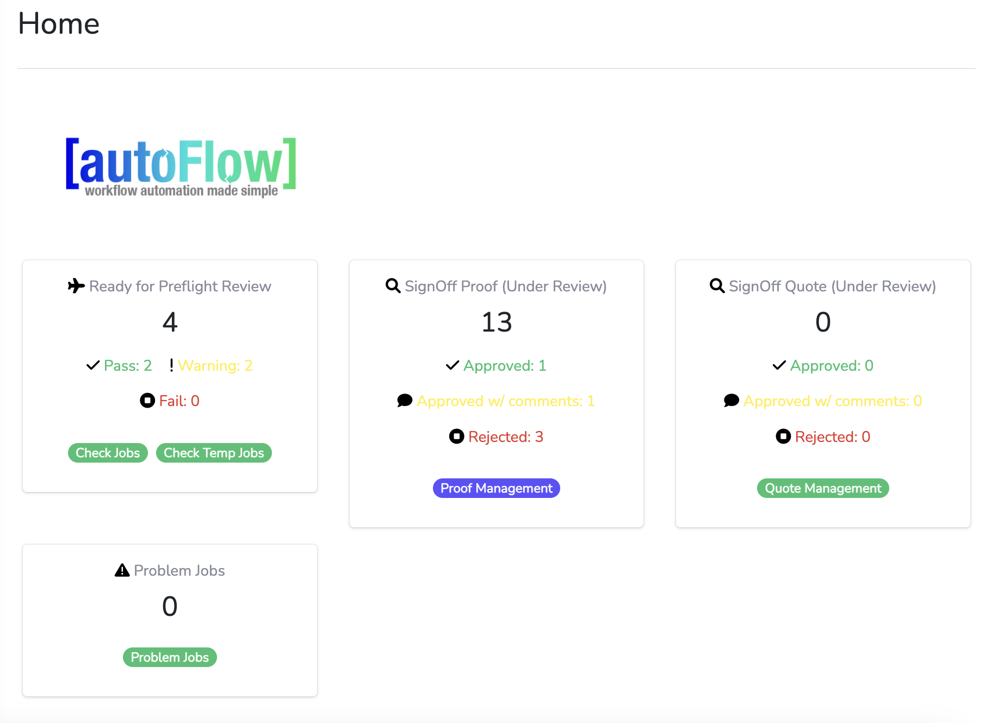The image size is (1004, 723).
Task: Click the warning triangle icon beside Problem Jobs
Action: (x=122, y=570)
